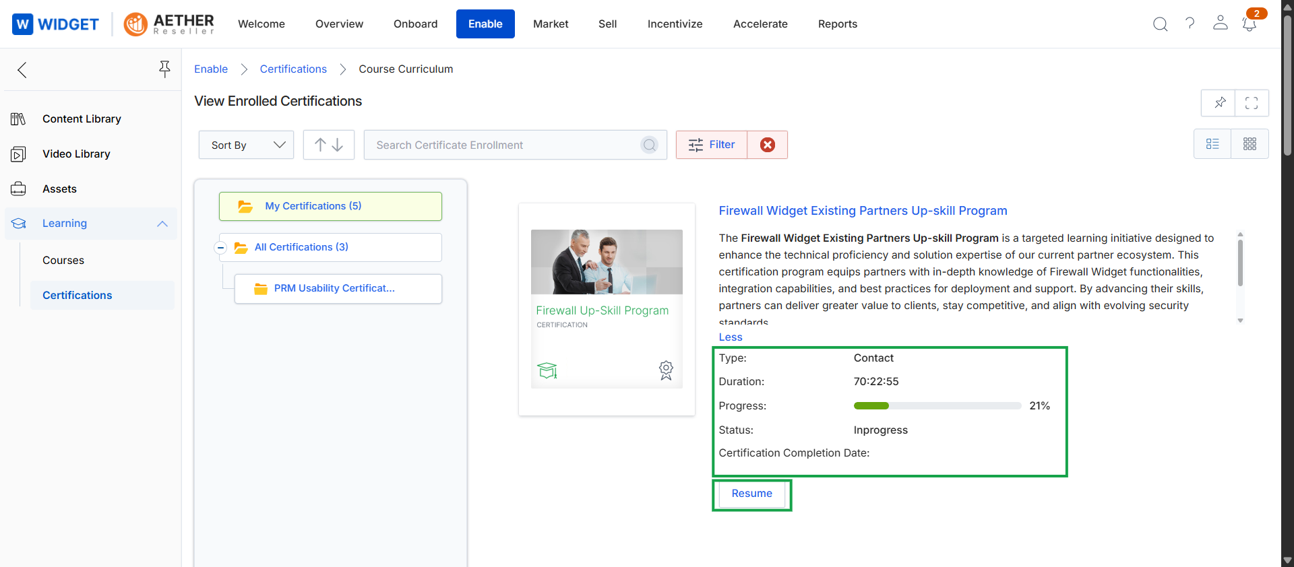Open Content Library in sidebar
This screenshot has height=567, width=1294.
pyautogui.click(x=82, y=119)
